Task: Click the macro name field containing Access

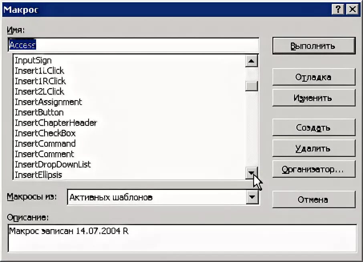Action: [133, 45]
